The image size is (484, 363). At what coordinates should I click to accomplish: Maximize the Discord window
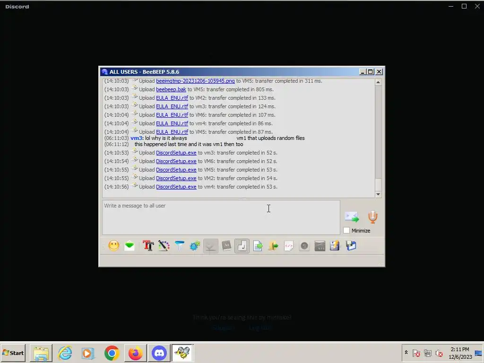(x=464, y=6)
